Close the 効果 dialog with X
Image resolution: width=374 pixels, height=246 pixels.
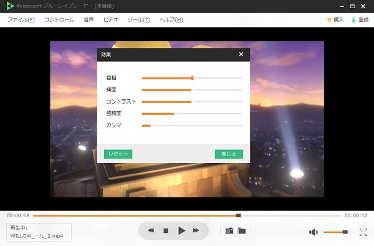241,54
